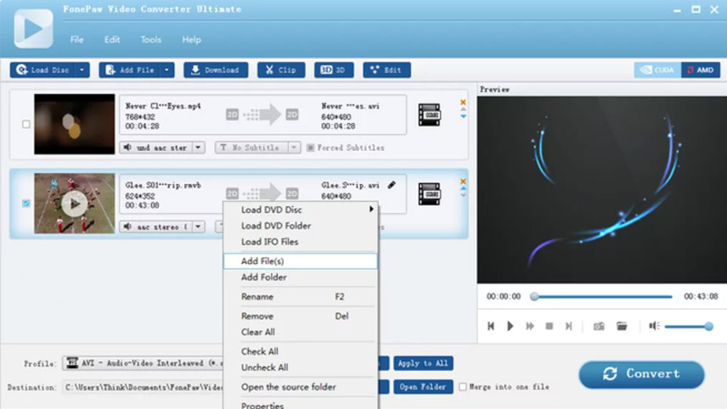Viewport: 727px width, 409px height.
Task: Toggle Merge into one file checkbox
Action: [x=463, y=387]
